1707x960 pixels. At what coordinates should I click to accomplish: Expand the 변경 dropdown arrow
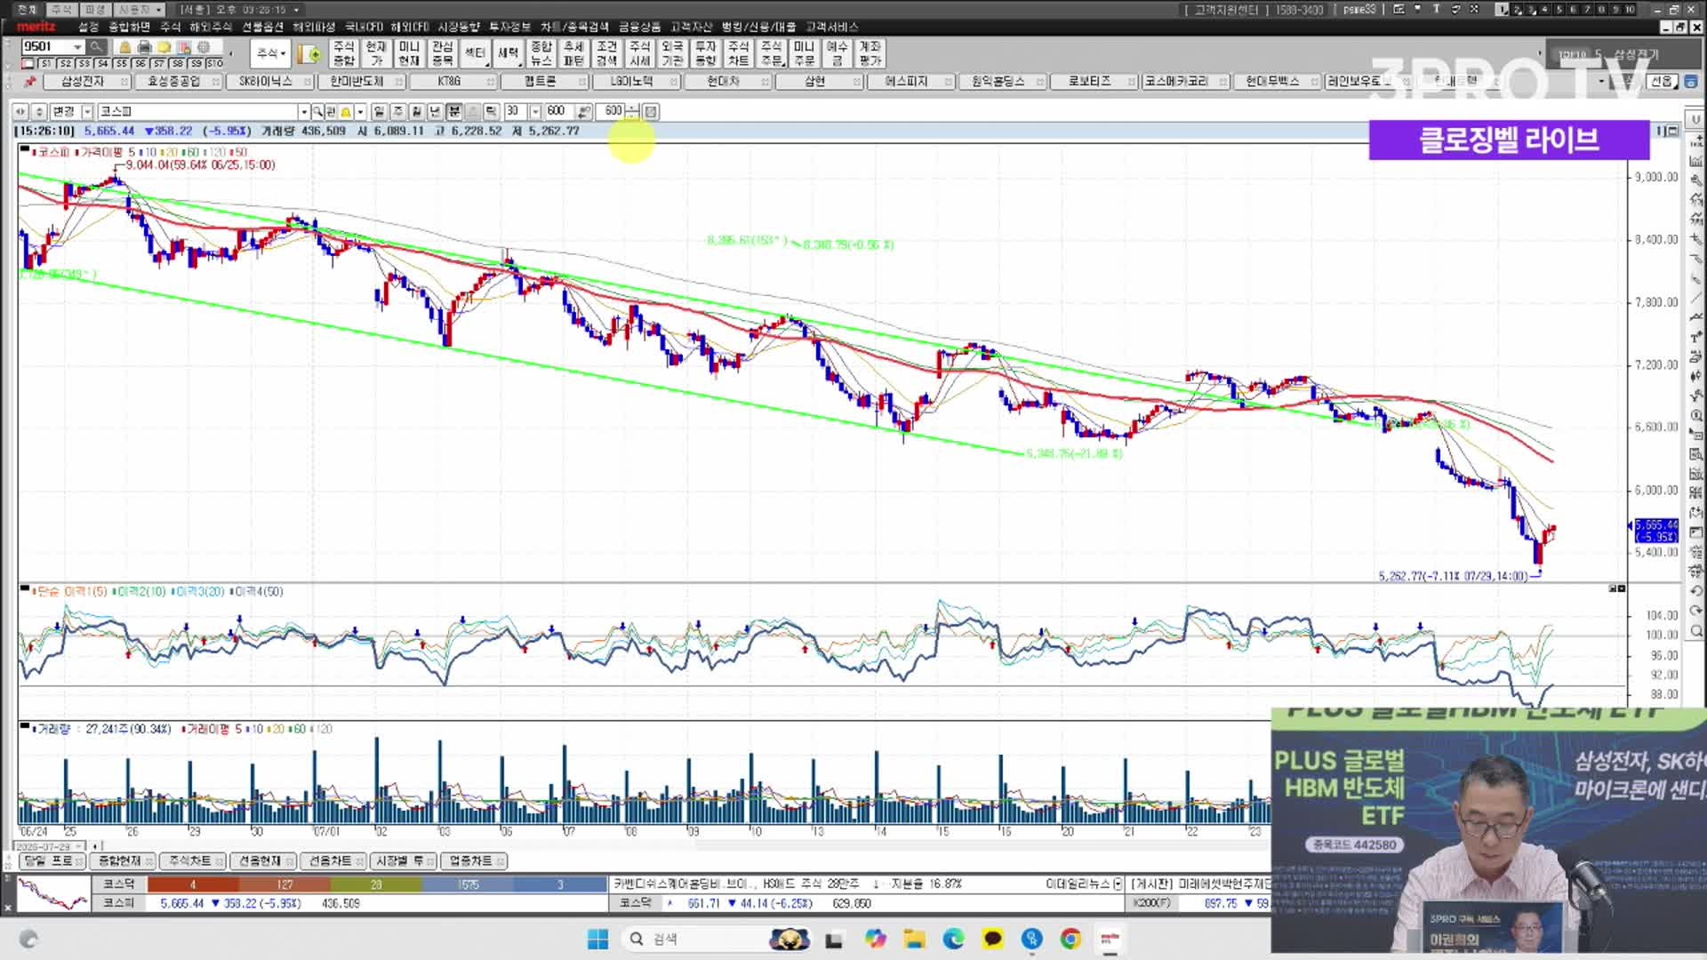[x=87, y=111]
